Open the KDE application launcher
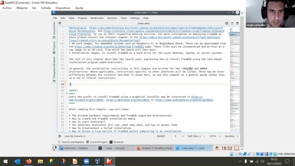Screen dimensions: 295x166 54,148
